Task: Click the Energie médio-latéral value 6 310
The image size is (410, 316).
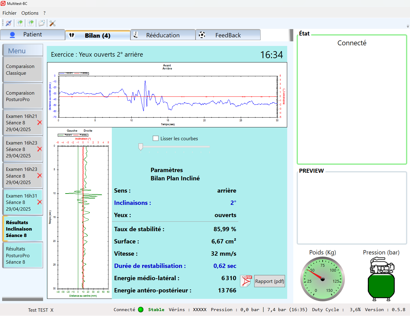Action: (229, 278)
